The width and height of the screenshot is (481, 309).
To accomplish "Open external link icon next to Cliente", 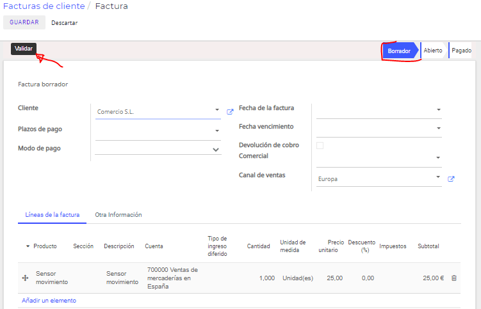I will point(230,112).
